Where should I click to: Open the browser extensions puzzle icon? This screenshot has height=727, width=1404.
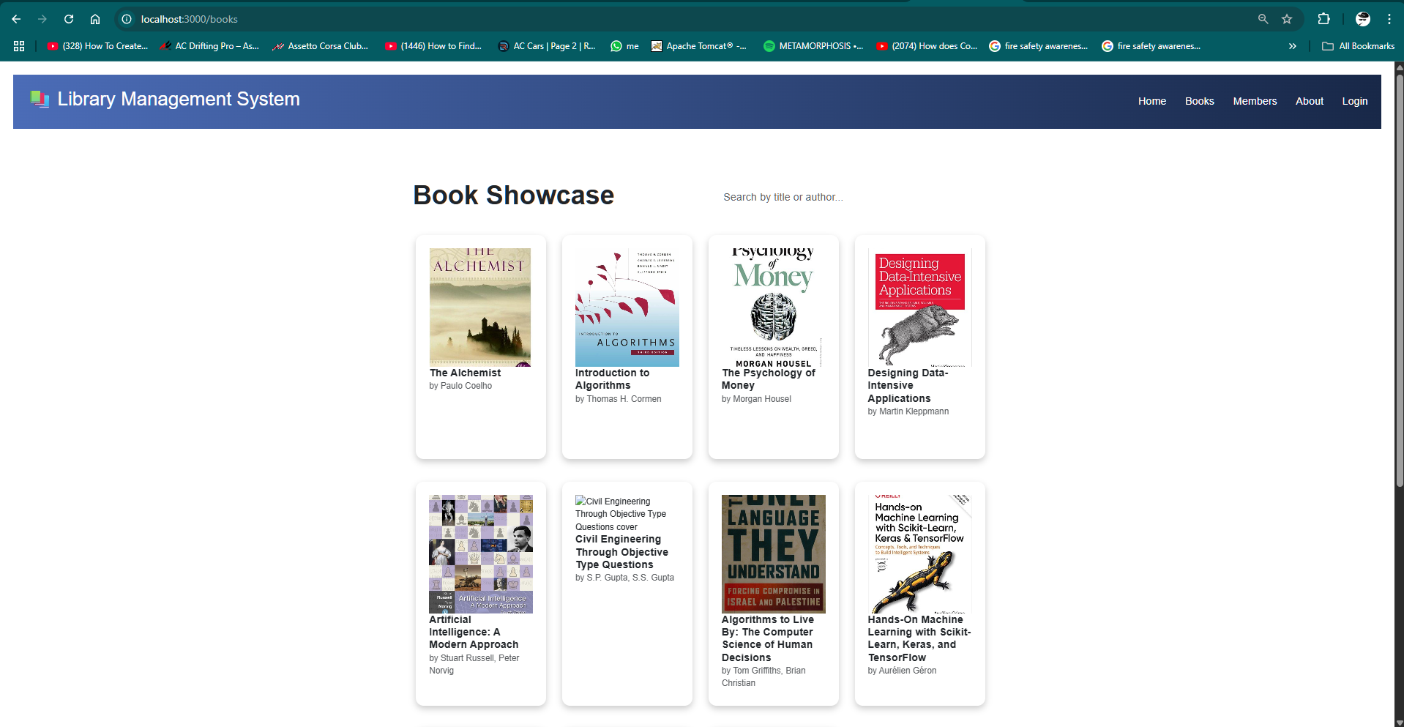click(1323, 19)
